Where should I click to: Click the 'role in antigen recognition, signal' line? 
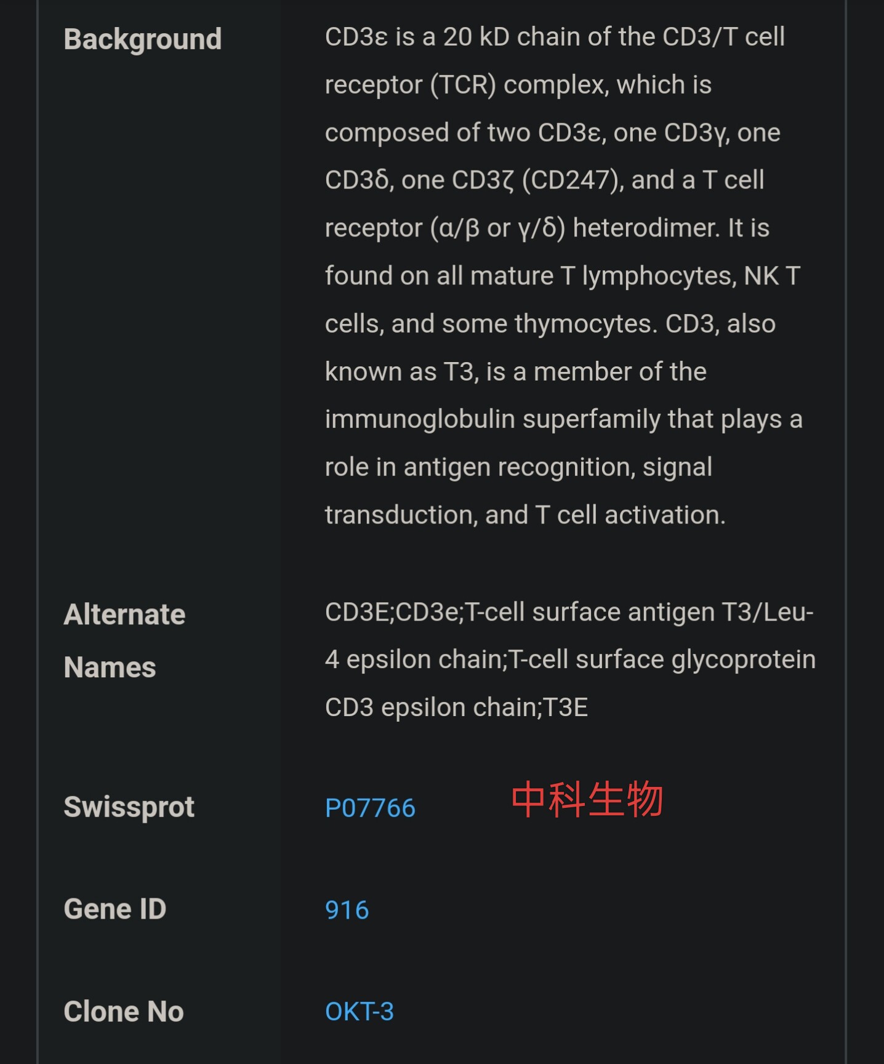coord(519,467)
